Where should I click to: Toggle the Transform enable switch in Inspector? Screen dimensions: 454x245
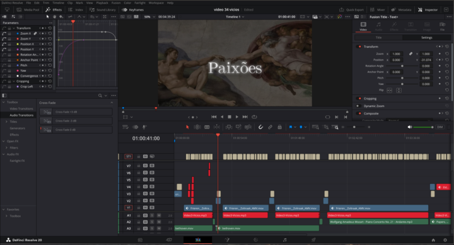359,47
